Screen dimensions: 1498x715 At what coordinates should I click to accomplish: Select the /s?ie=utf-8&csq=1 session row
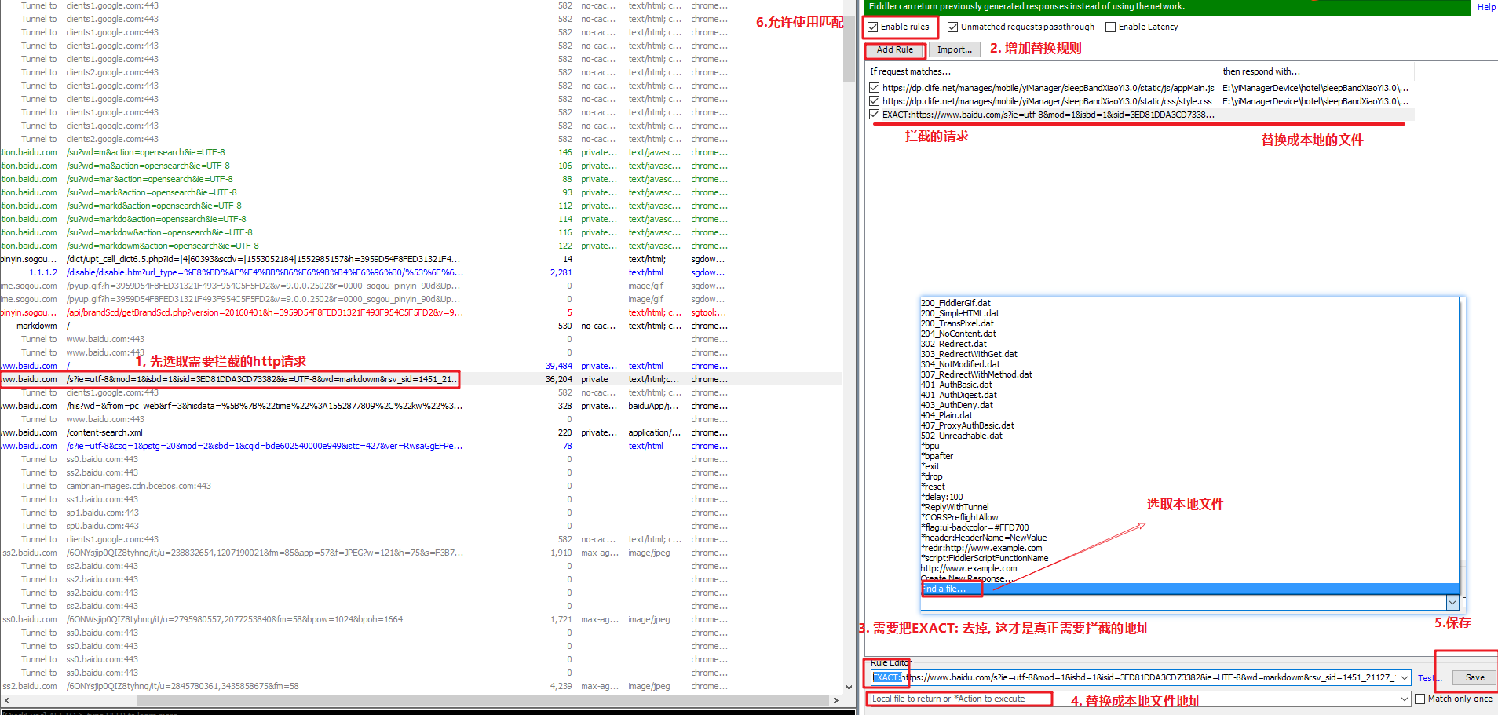point(421,446)
